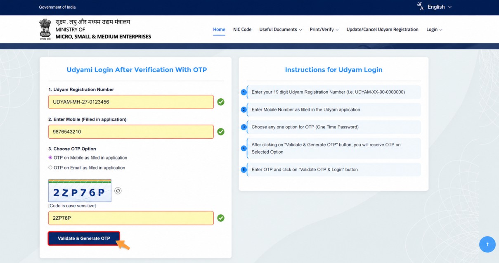This screenshot has height=263, width=499.
Task: Click green checkmark beside mobile number field
Action: pos(221,132)
